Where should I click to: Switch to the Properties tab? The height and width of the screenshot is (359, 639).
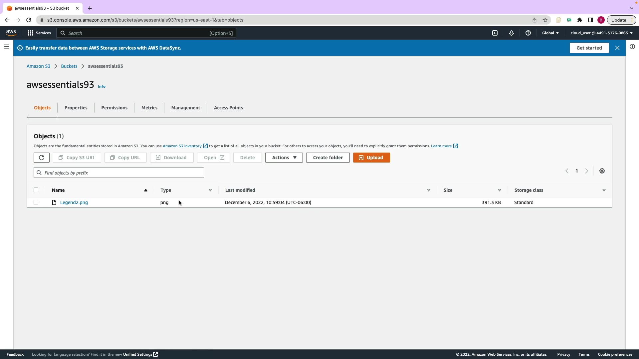click(x=76, y=108)
